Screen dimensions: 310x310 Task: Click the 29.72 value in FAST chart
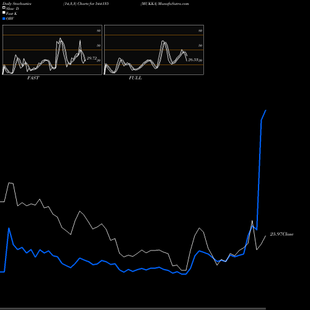(92, 58)
